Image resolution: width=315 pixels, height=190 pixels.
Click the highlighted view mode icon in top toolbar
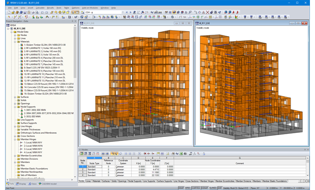(174, 12)
